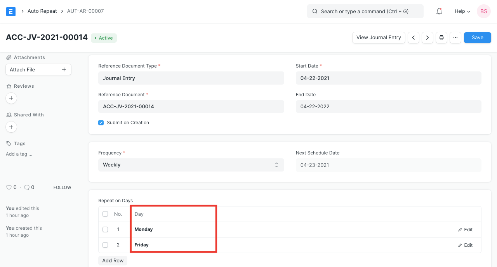Toggle the Submit on Creation checkbox
This screenshot has height=267, width=497.
(x=101, y=123)
